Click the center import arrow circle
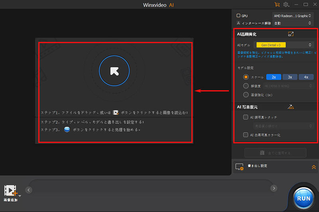The width and height of the screenshot is (319, 212). point(114,71)
